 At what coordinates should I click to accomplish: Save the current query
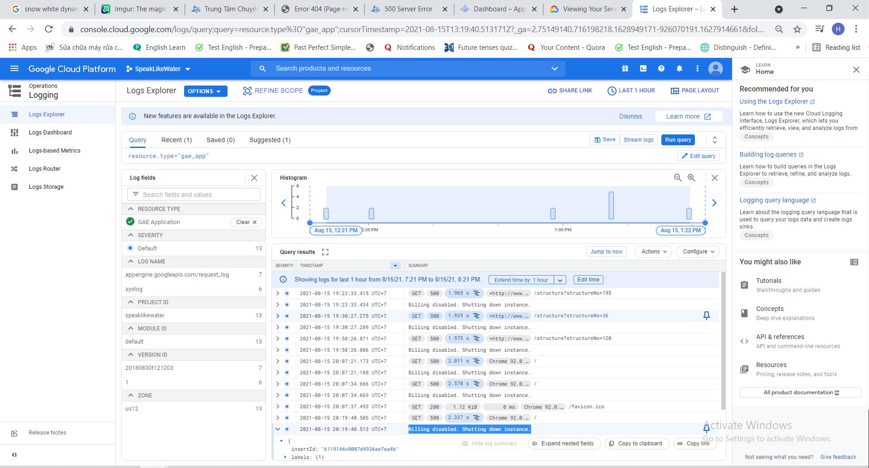point(605,140)
